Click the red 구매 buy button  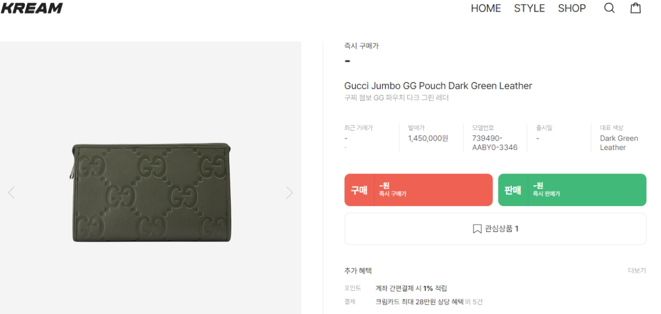click(419, 190)
